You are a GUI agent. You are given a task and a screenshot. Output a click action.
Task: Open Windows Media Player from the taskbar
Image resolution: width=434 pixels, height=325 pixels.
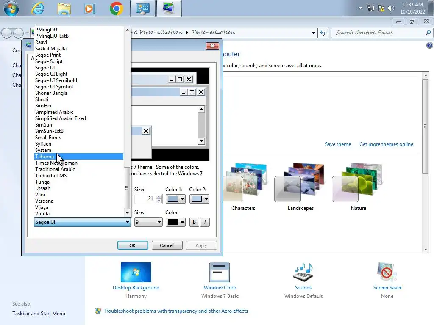click(89, 8)
